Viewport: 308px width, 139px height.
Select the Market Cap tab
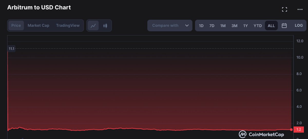pos(38,26)
